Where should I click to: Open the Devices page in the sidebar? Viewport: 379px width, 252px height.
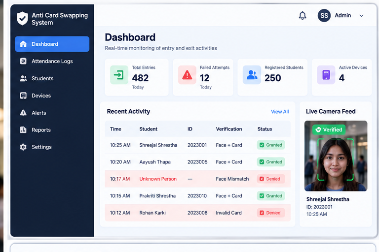pyautogui.click(x=52, y=95)
